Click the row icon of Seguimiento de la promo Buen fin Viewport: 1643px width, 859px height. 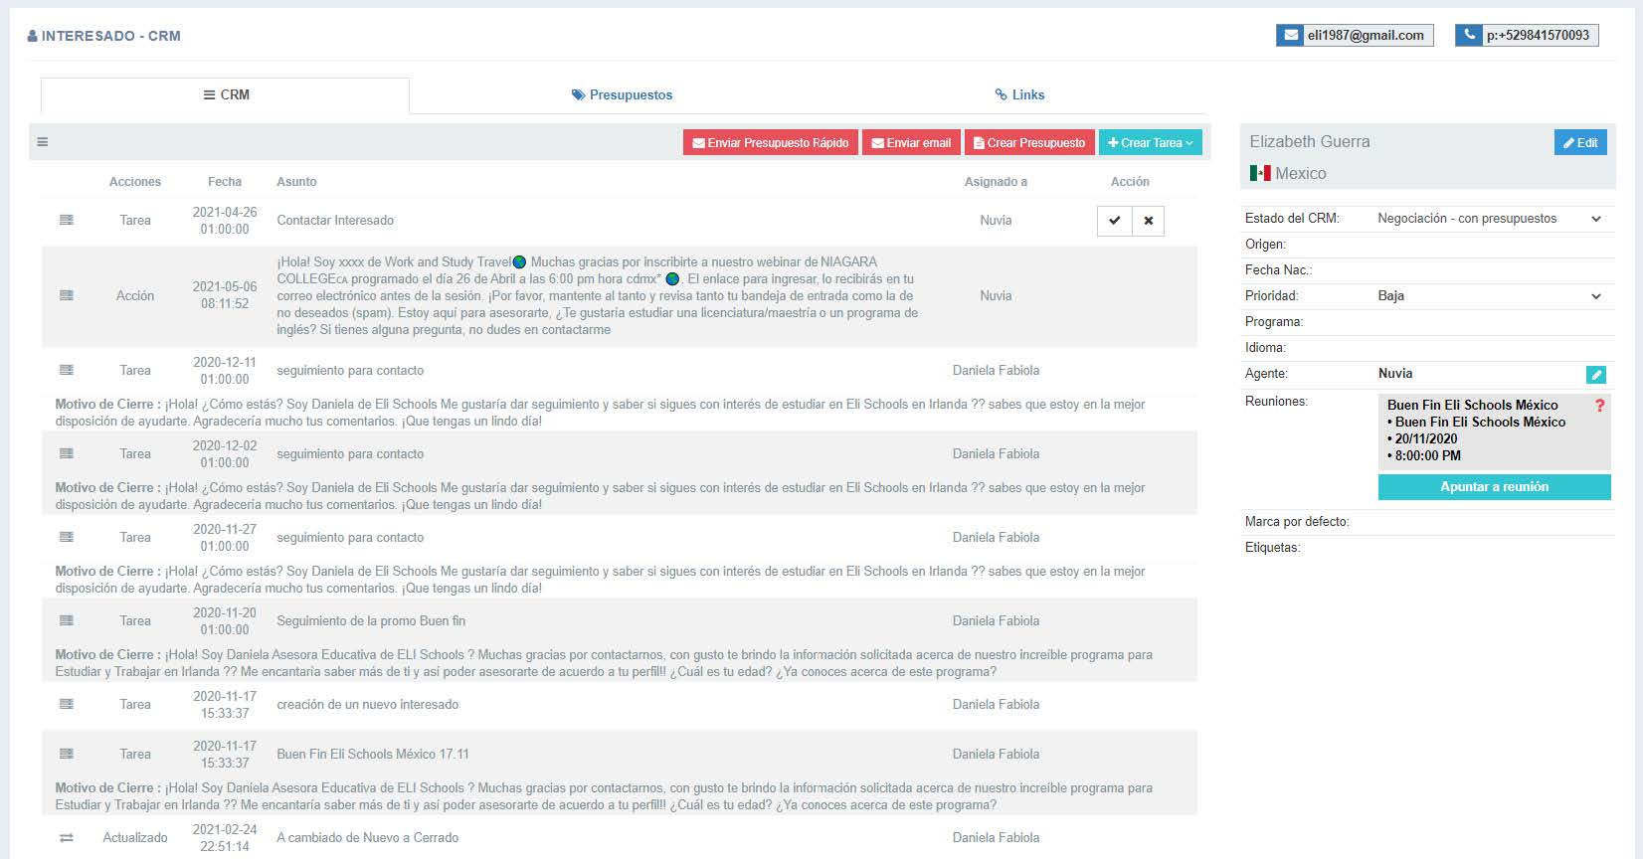point(67,620)
